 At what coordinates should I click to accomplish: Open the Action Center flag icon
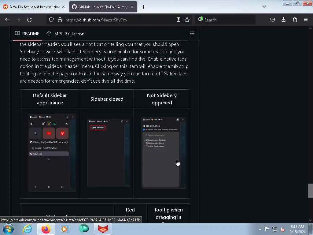tap(267, 229)
